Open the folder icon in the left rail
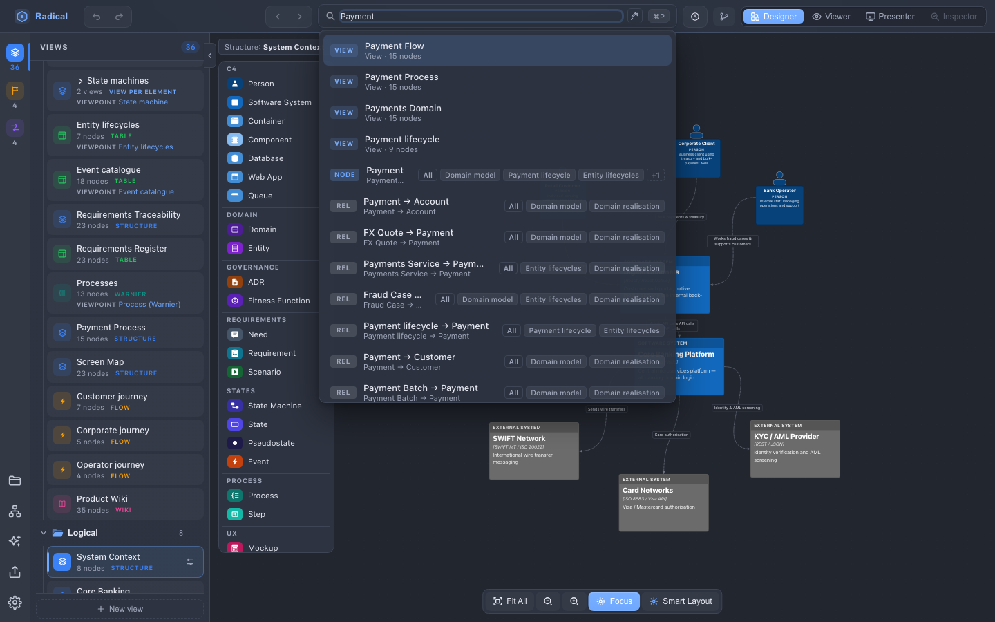Viewport: 995px width, 622px height. click(x=15, y=480)
